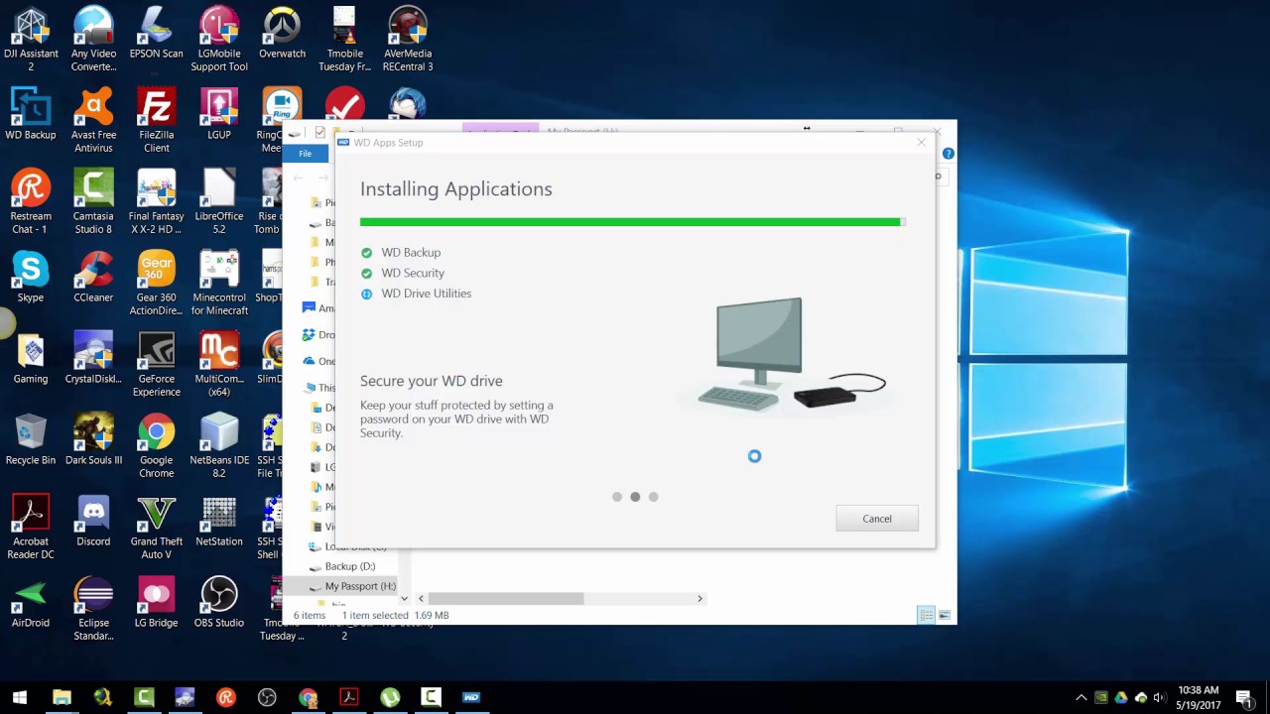Select the third slide indicator dot
This screenshot has height=714, width=1270.
tap(653, 497)
